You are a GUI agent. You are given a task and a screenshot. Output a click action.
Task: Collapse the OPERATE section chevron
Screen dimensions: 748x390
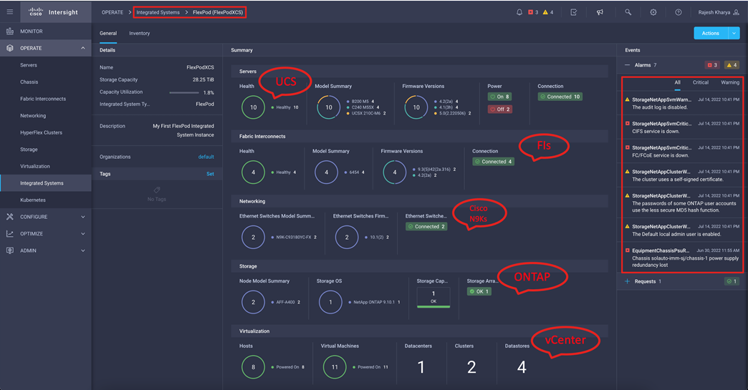[x=83, y=48]
